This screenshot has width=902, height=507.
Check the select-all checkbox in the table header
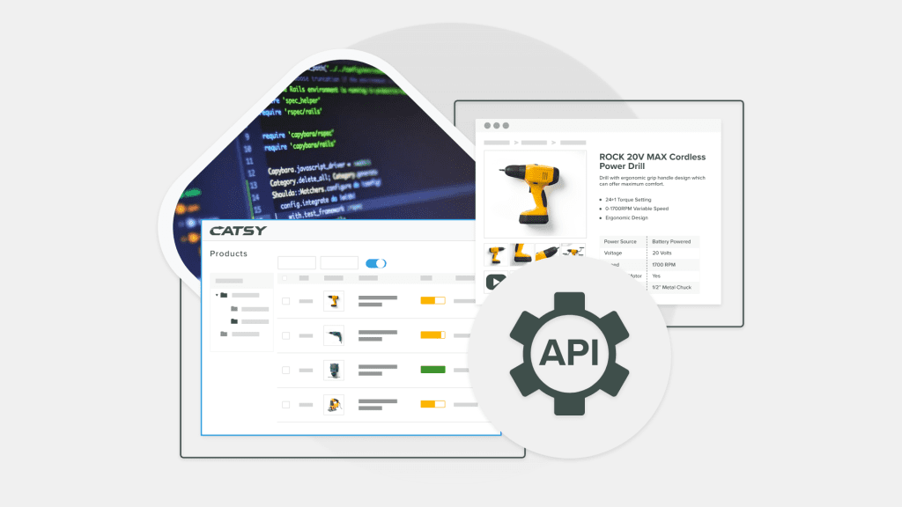[285, 278]
